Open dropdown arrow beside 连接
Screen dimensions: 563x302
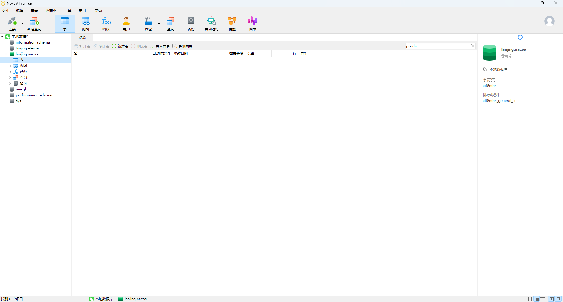pyautogui.click(x=22, y=24)
